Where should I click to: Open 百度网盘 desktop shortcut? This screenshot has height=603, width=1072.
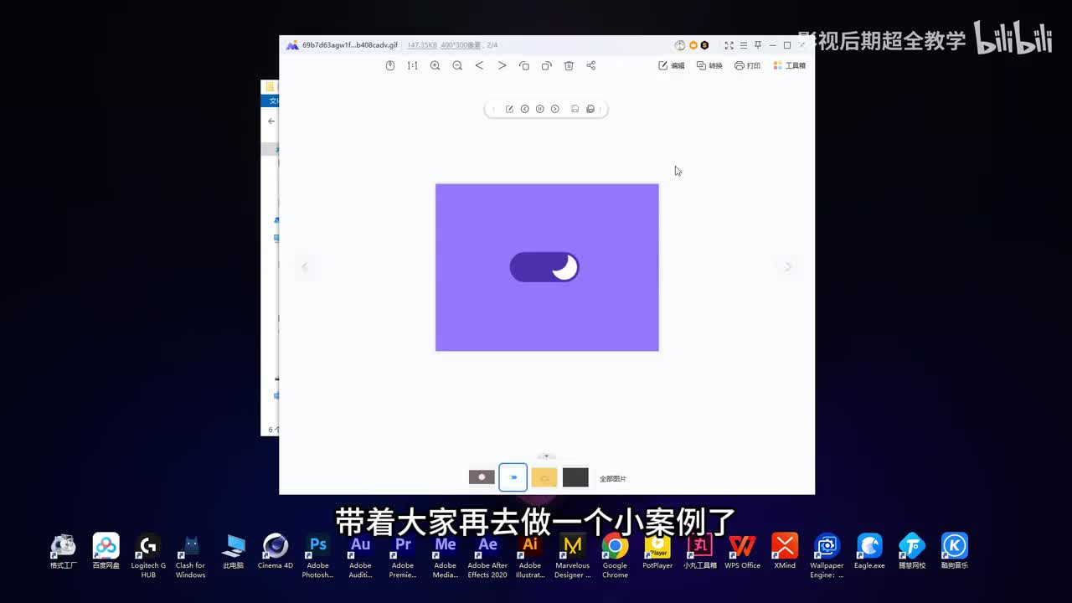tap(106, 554)
